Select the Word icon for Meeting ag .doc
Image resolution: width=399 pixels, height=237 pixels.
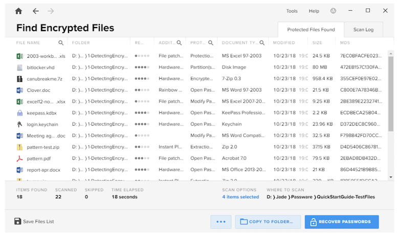click(x=19, y=136)
